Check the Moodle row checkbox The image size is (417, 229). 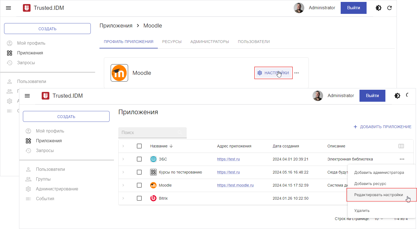(x=139, y=185)
